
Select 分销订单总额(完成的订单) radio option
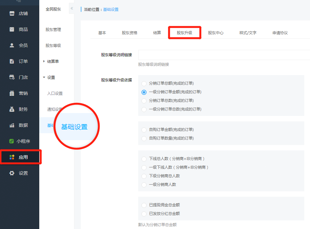[x=144, y=83]
